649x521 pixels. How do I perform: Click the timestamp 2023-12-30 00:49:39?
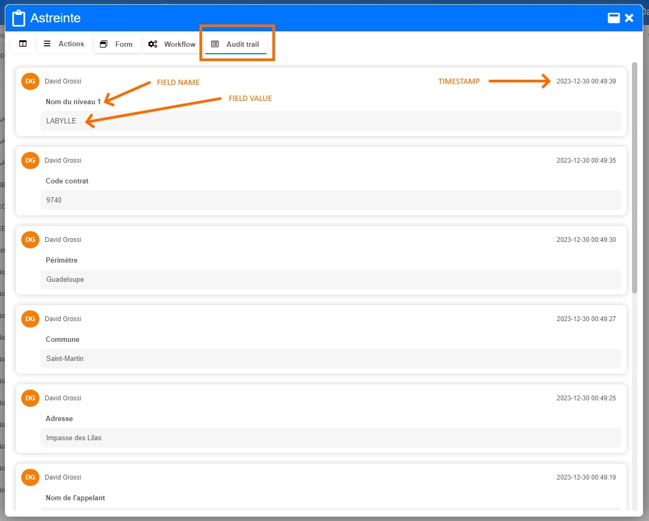click(586, 81)
